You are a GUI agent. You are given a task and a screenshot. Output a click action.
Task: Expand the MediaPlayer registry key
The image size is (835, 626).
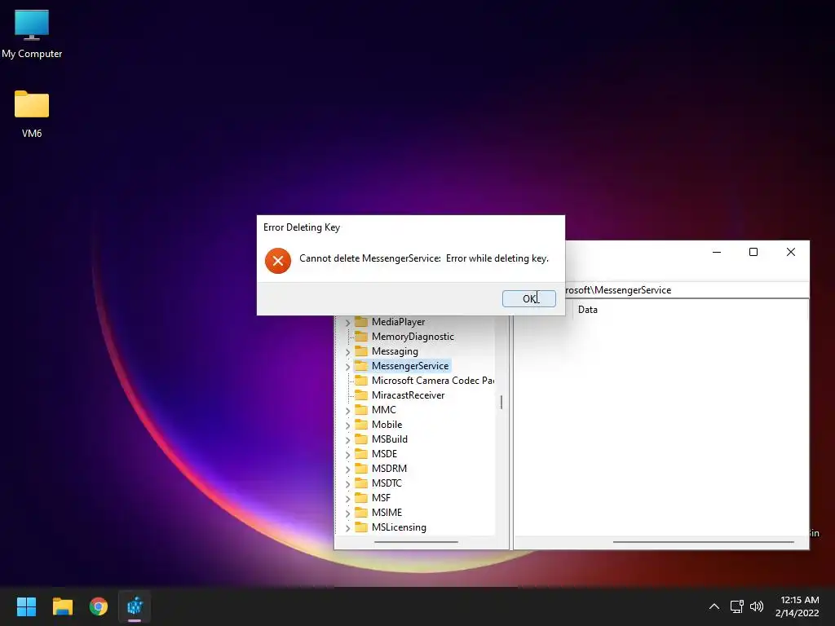(x=347, y=323)
